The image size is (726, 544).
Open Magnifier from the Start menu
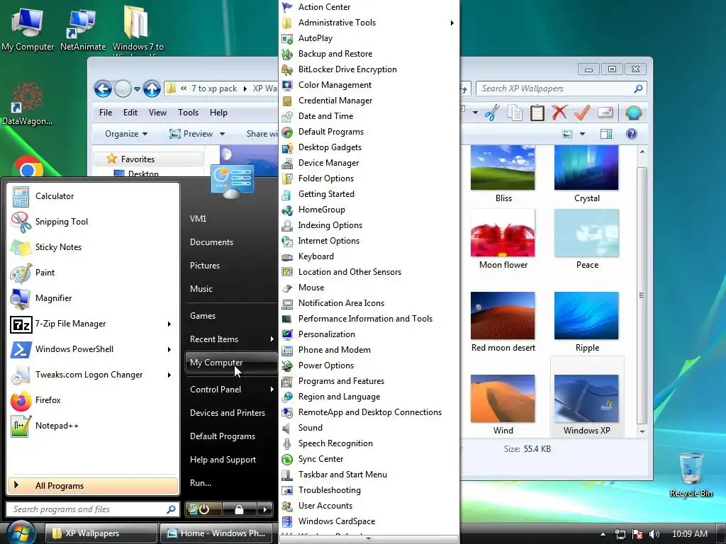tap(53, 298)
